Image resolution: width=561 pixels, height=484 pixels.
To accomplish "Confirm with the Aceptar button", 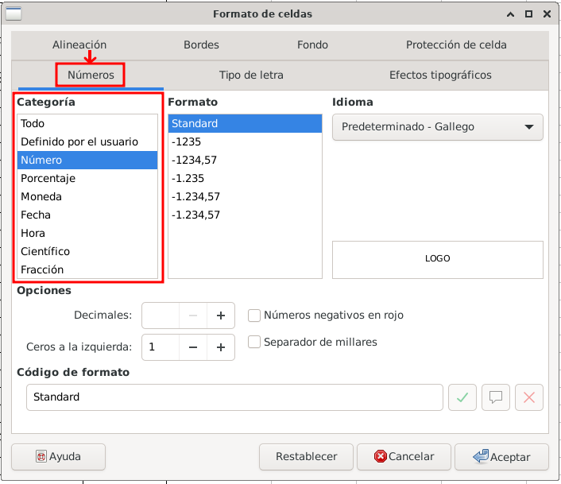I will [501, 457].
